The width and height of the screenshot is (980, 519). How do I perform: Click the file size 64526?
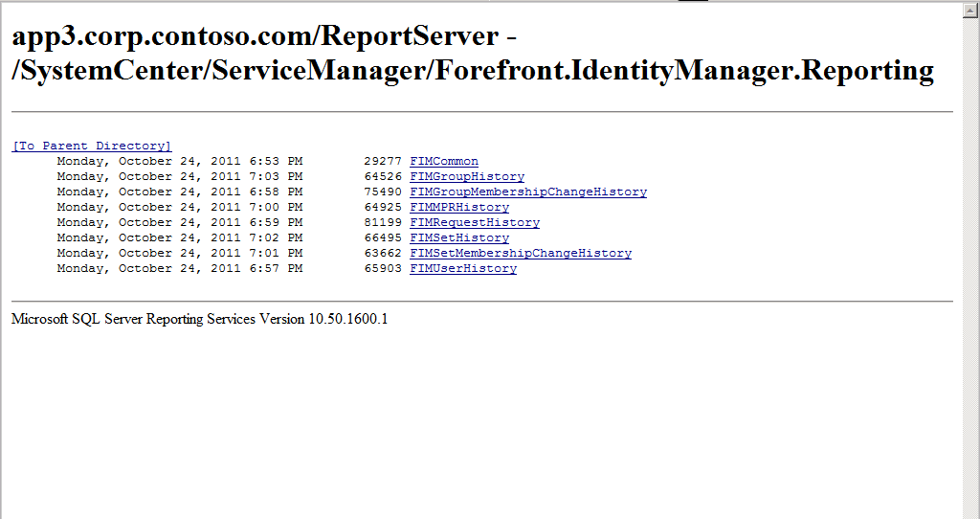(383, 176)
